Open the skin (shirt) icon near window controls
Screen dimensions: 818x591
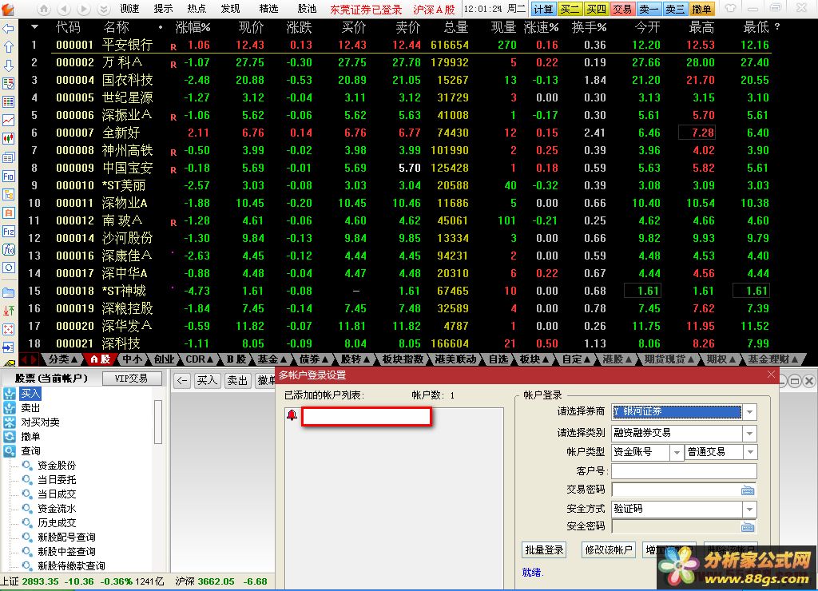click(731, 8)
